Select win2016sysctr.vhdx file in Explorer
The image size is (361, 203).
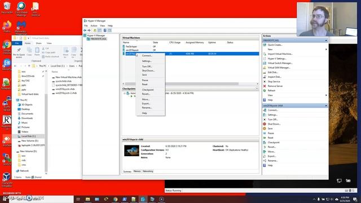click(65, 89)
